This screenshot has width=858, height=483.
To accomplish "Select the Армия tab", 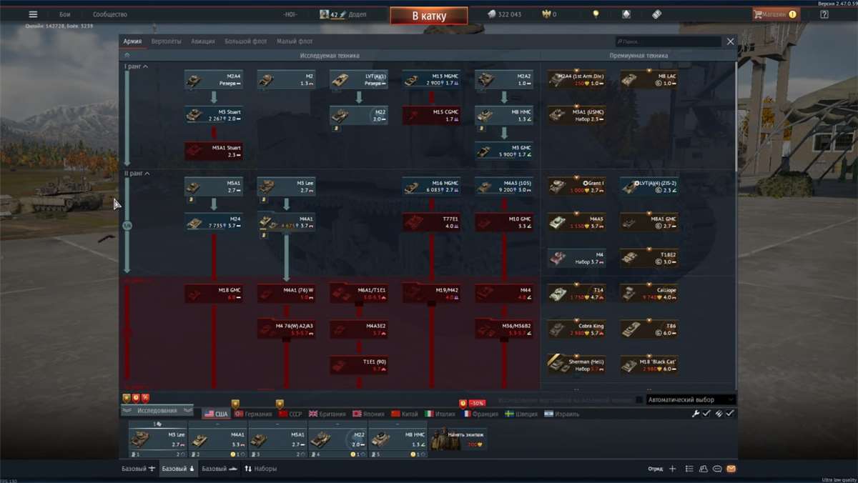I will coord(132,41).
